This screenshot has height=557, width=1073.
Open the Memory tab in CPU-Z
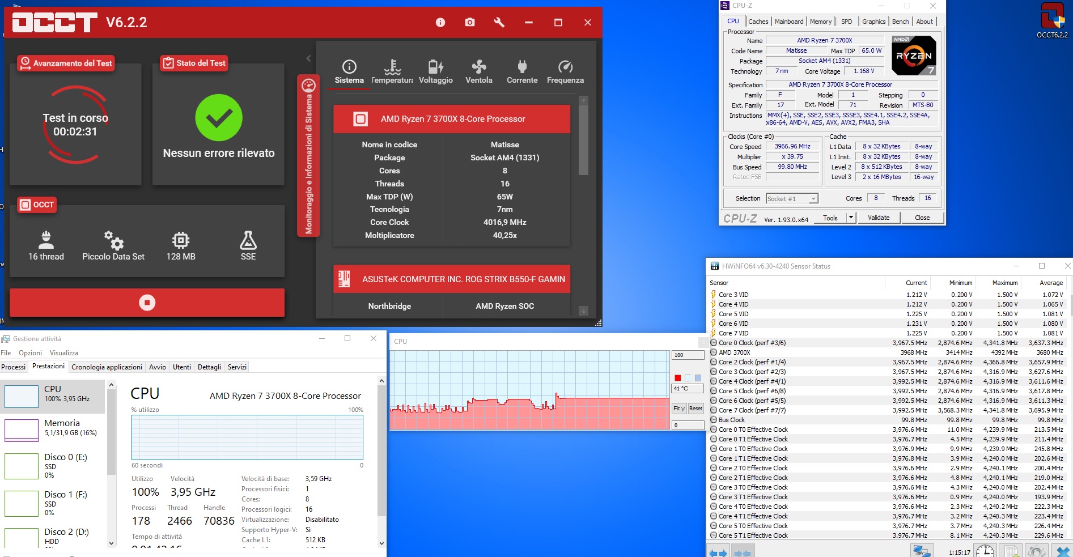tap(821, 22)
